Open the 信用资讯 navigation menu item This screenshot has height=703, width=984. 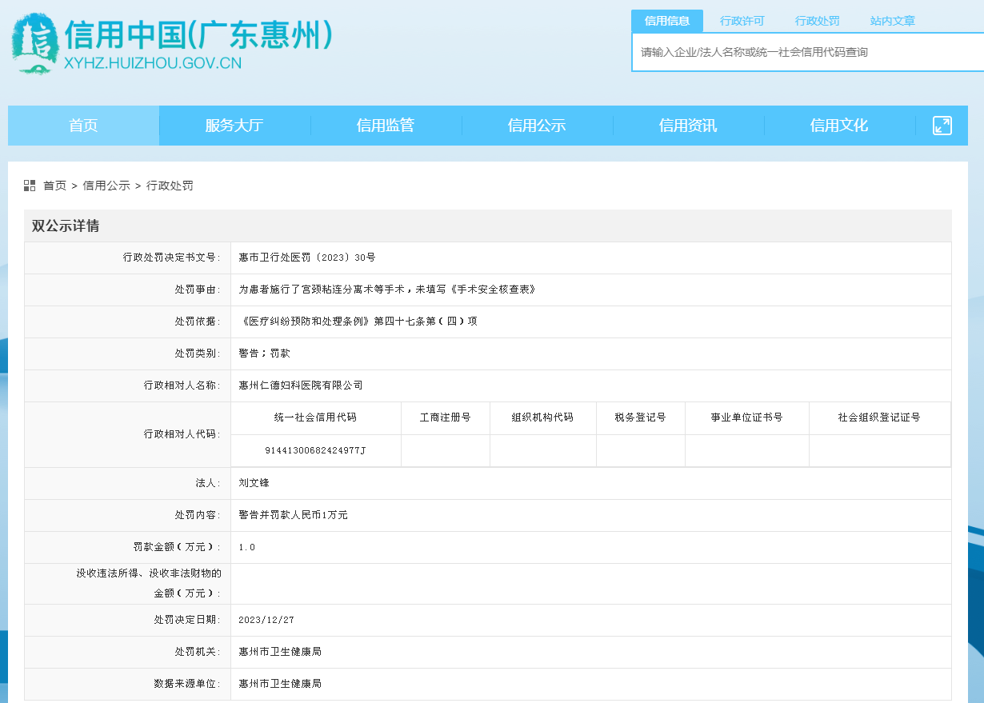[688, 126]
